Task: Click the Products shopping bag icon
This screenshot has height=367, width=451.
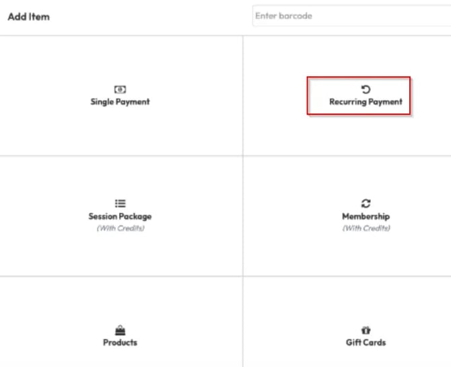Action: [120, 330]
